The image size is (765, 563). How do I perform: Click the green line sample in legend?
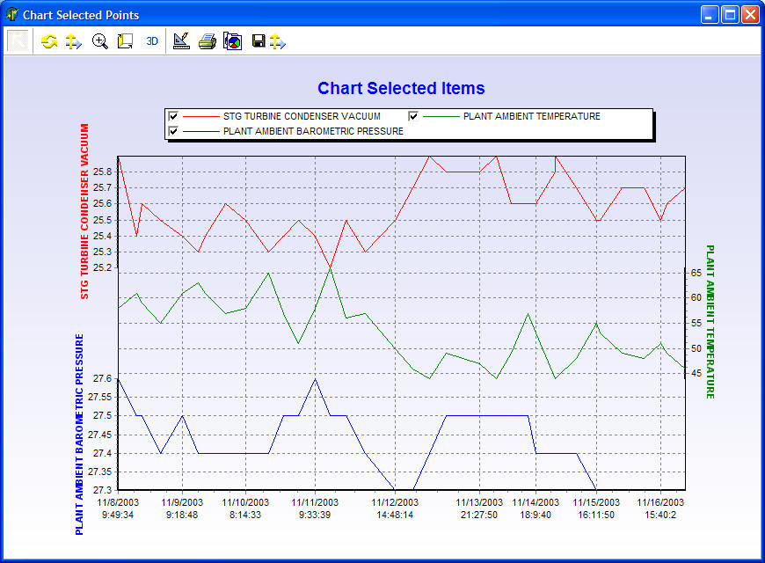tap(440, 116)
